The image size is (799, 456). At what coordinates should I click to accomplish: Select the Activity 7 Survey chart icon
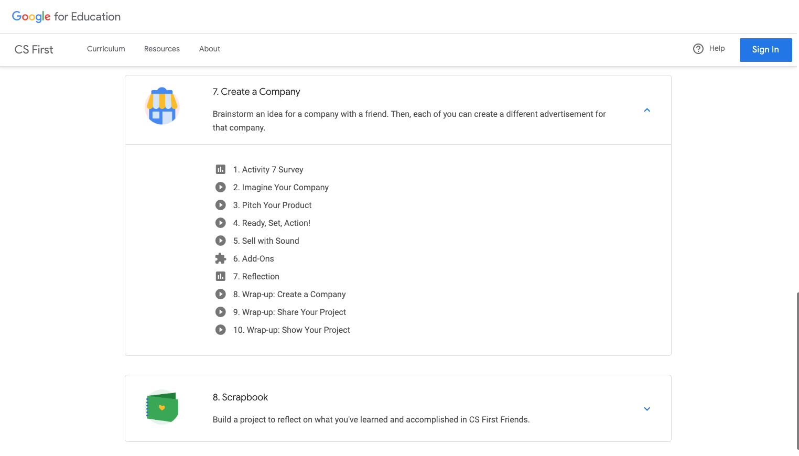pyautogui.click(x=220, y=169)
